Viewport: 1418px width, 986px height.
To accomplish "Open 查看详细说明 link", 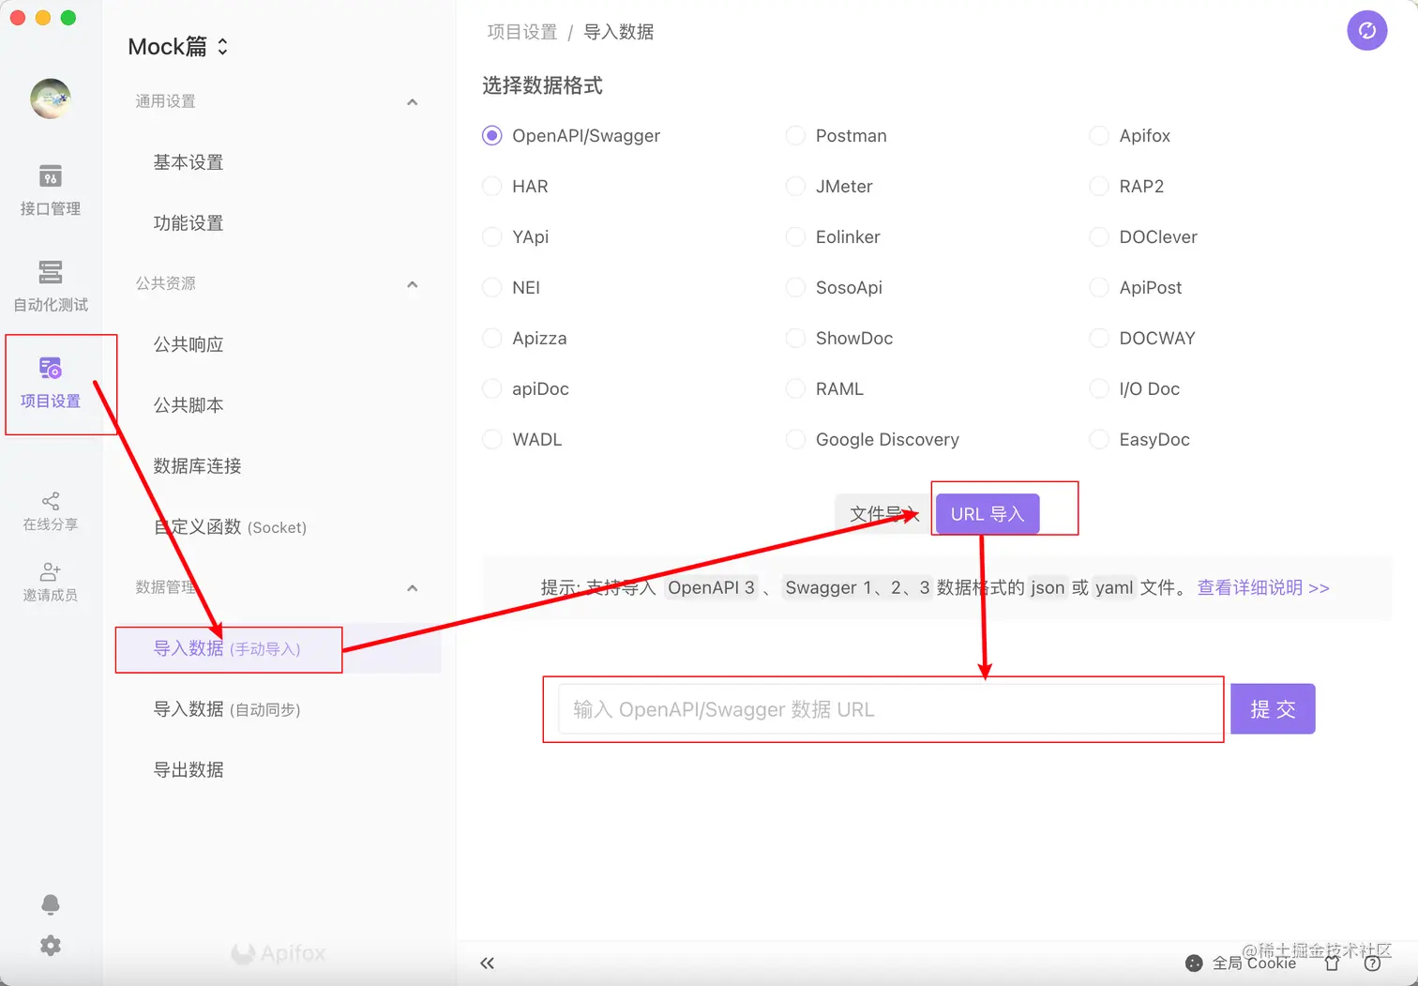I will pyautogui.click(x=1263, y=587).
